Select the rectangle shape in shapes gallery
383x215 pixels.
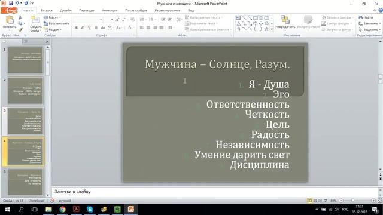256,18
